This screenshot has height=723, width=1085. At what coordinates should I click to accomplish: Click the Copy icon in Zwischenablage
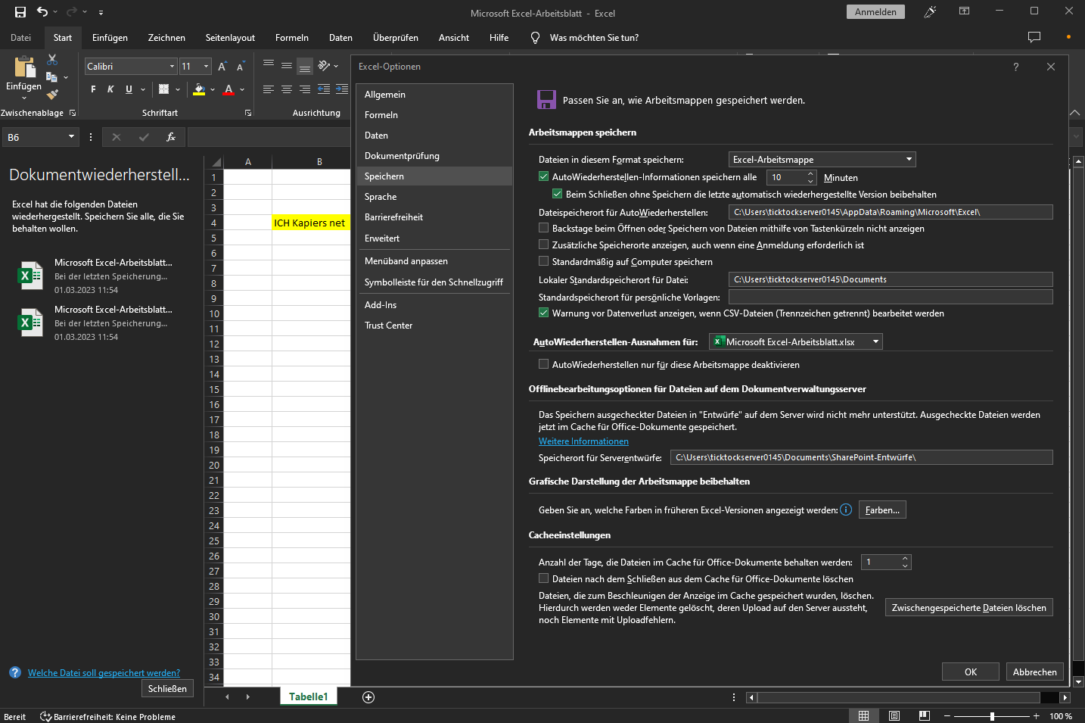(51, 77)
